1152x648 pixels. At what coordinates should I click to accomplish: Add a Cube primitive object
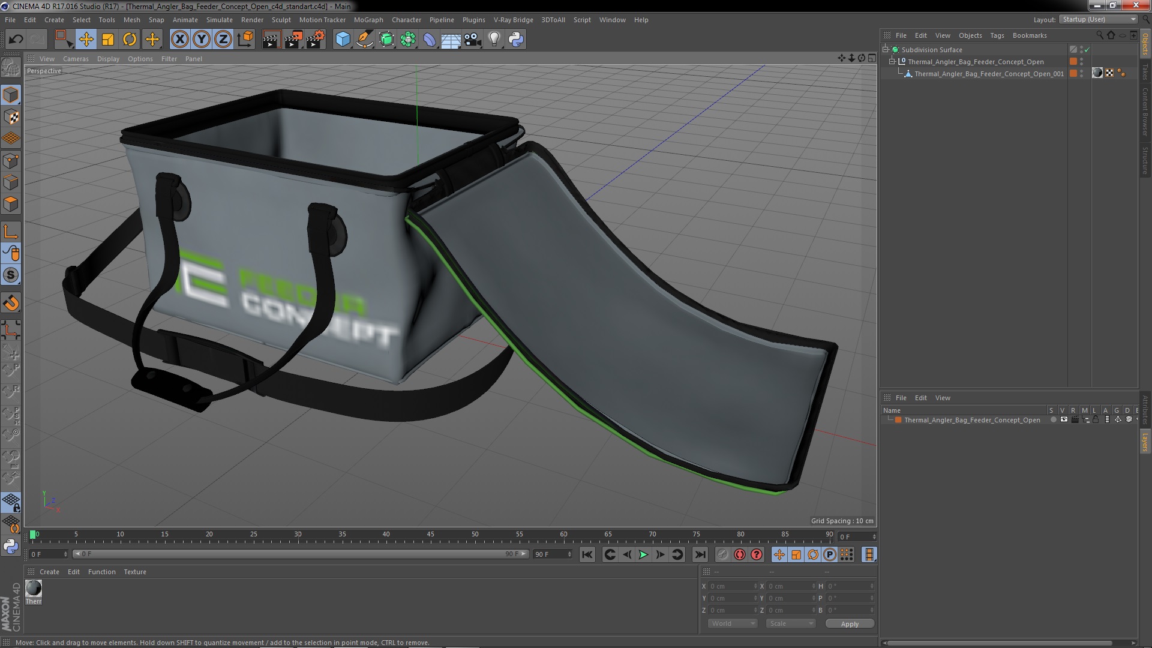[x=343, y=40]
